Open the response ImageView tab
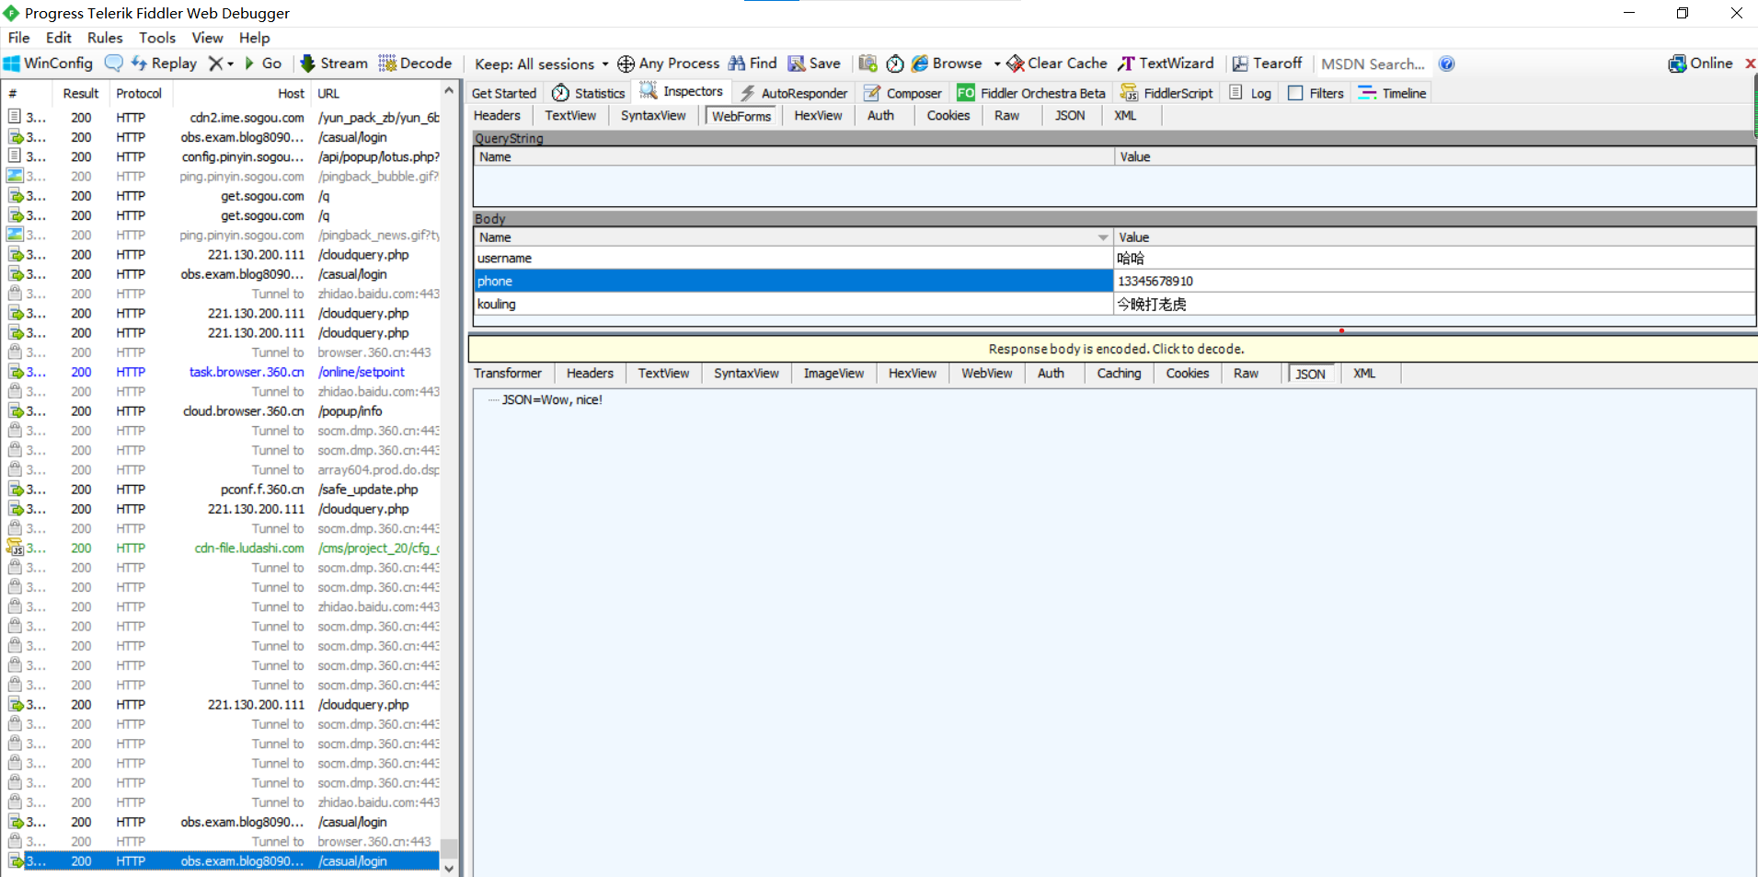This screenshot has height=877, width=1758. coord(833,373)
